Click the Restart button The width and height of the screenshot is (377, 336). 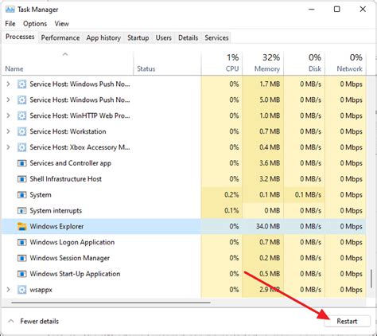point(347,321)
